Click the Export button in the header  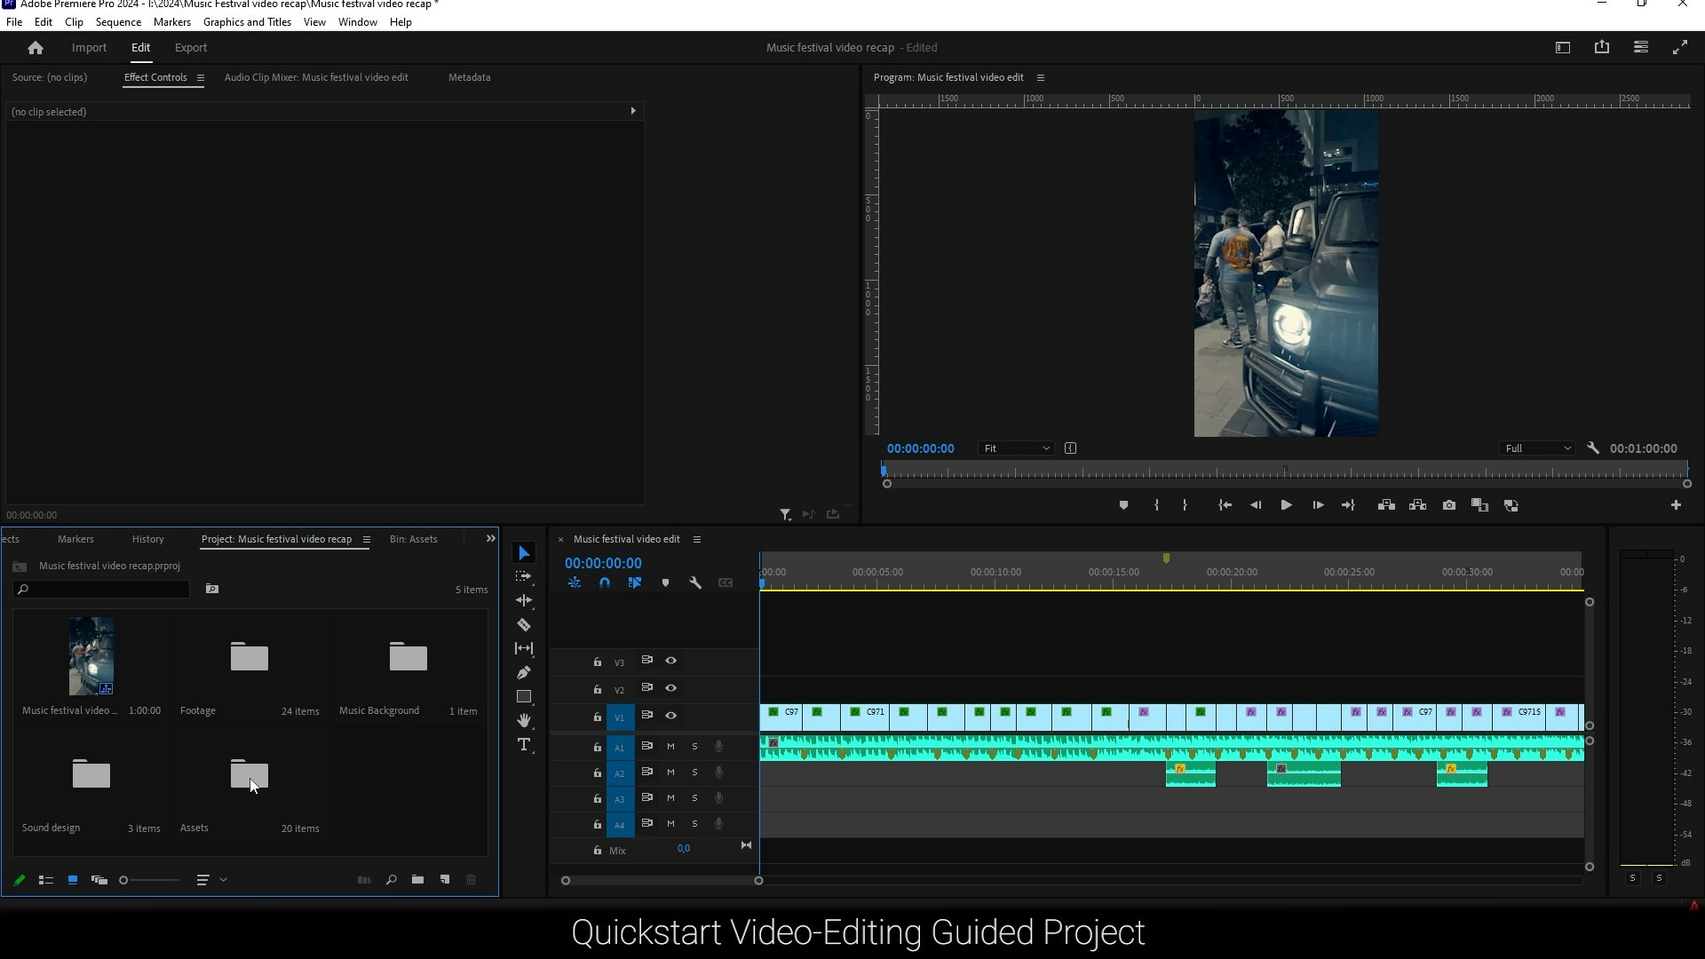point(190,47)
